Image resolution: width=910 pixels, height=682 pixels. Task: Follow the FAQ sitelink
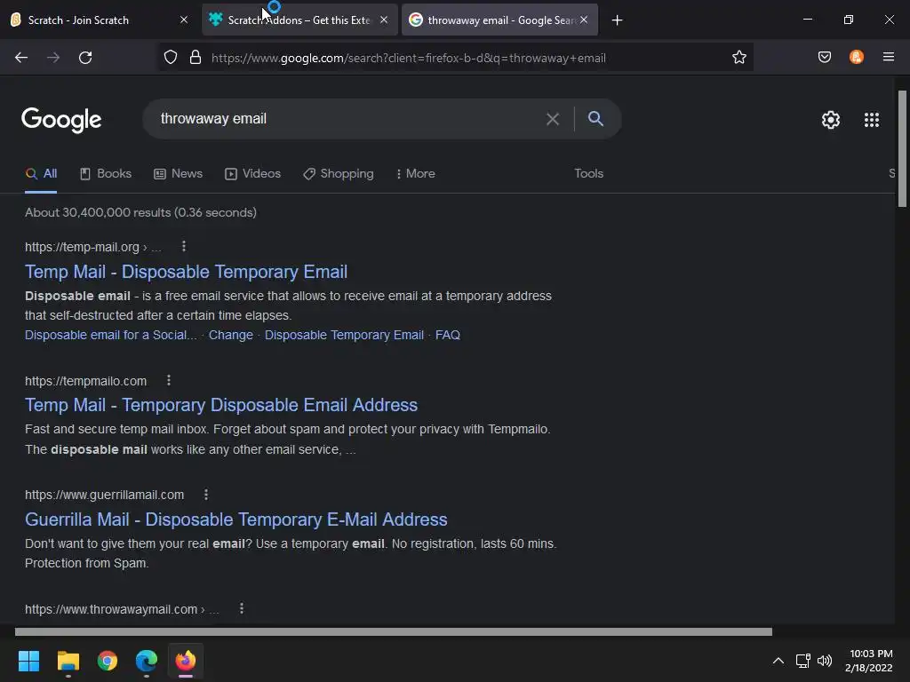[x=448, y=335]
